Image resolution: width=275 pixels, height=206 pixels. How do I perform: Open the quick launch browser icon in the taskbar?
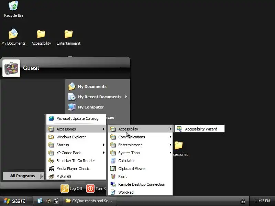40,201
